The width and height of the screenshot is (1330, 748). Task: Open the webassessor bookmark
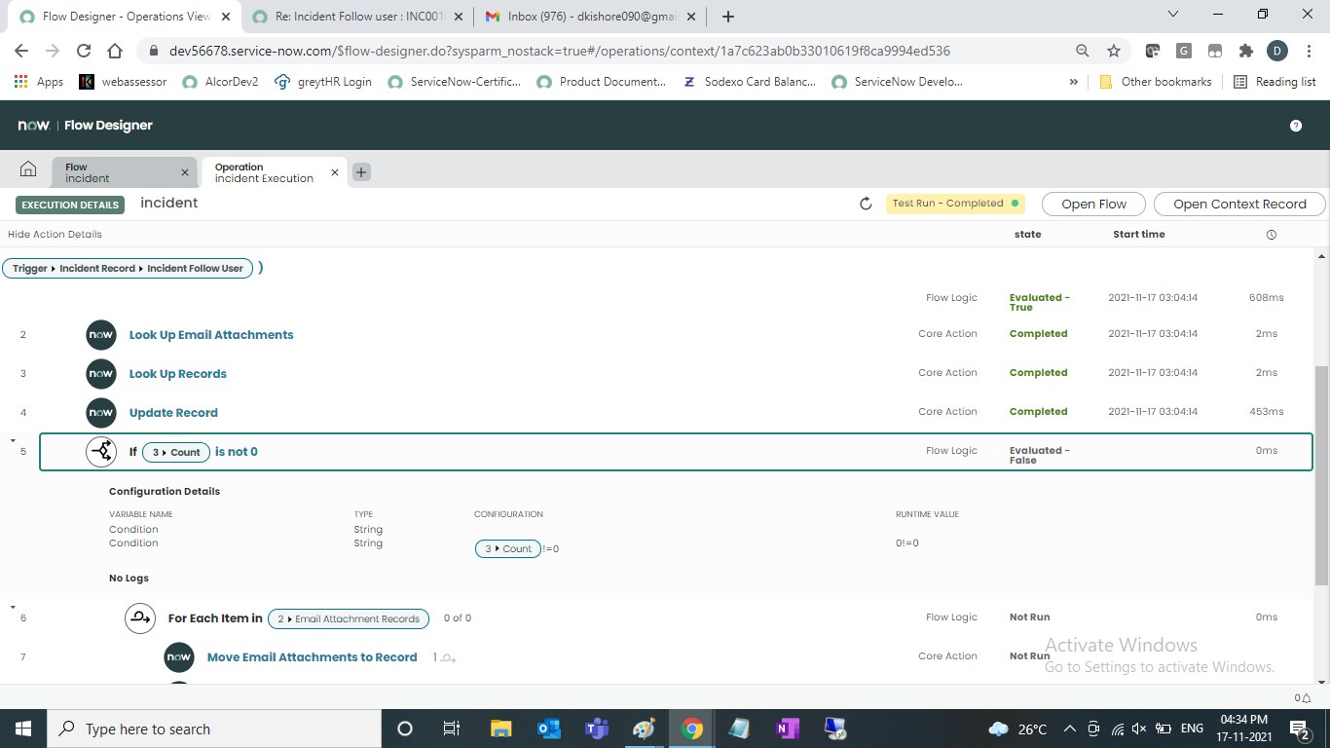[x=123, y=82]
